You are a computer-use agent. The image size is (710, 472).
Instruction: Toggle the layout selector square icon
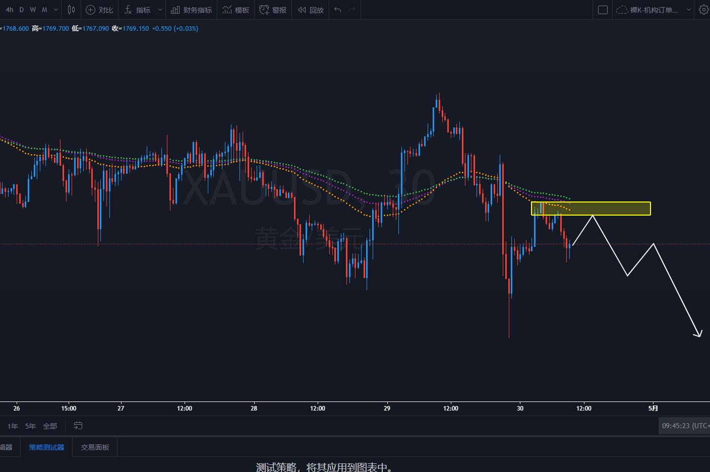tap(603, 10)
